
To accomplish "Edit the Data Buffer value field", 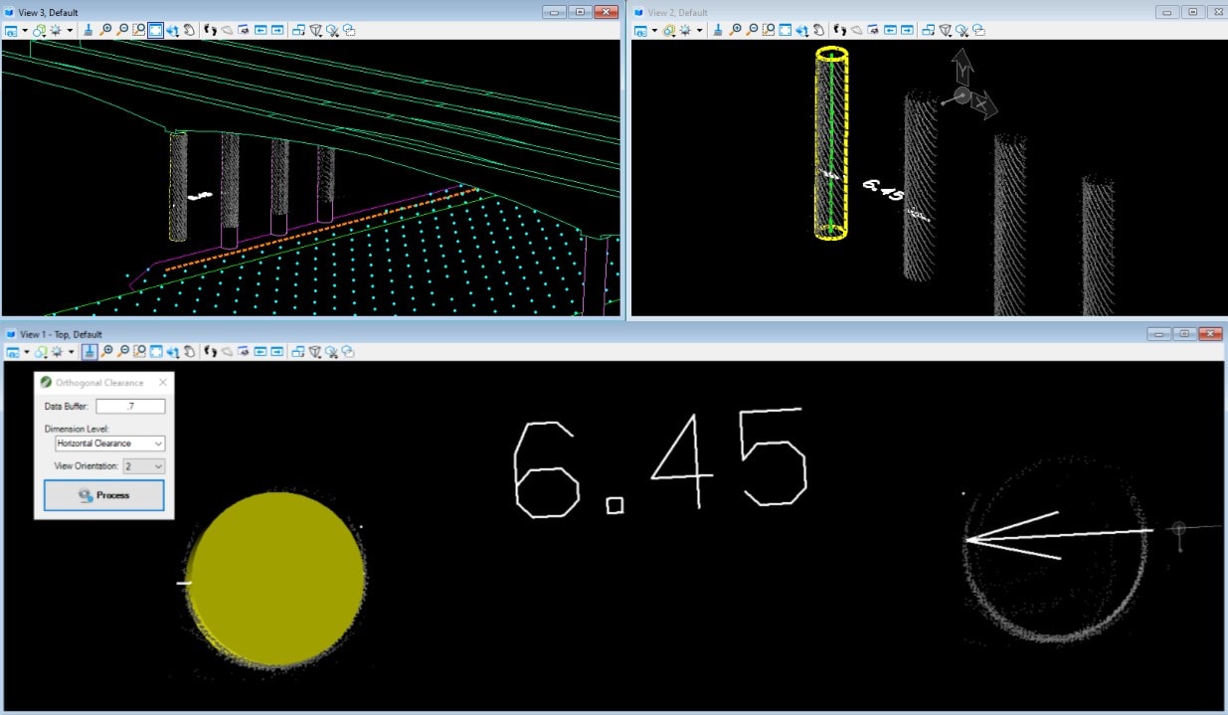I will click(x=130, y=405).
